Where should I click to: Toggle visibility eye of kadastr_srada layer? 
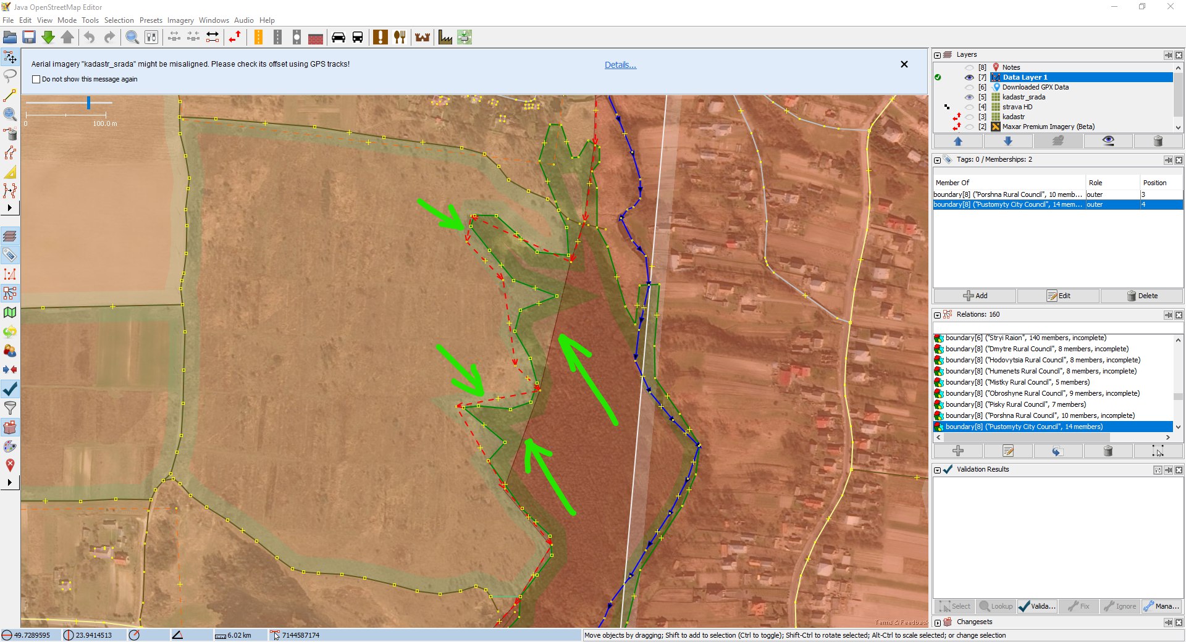click(969, 97)
